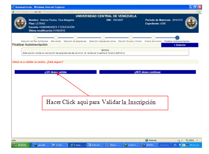Select the 'Selección del Plan de Estudios' step circle

(35, 38)
